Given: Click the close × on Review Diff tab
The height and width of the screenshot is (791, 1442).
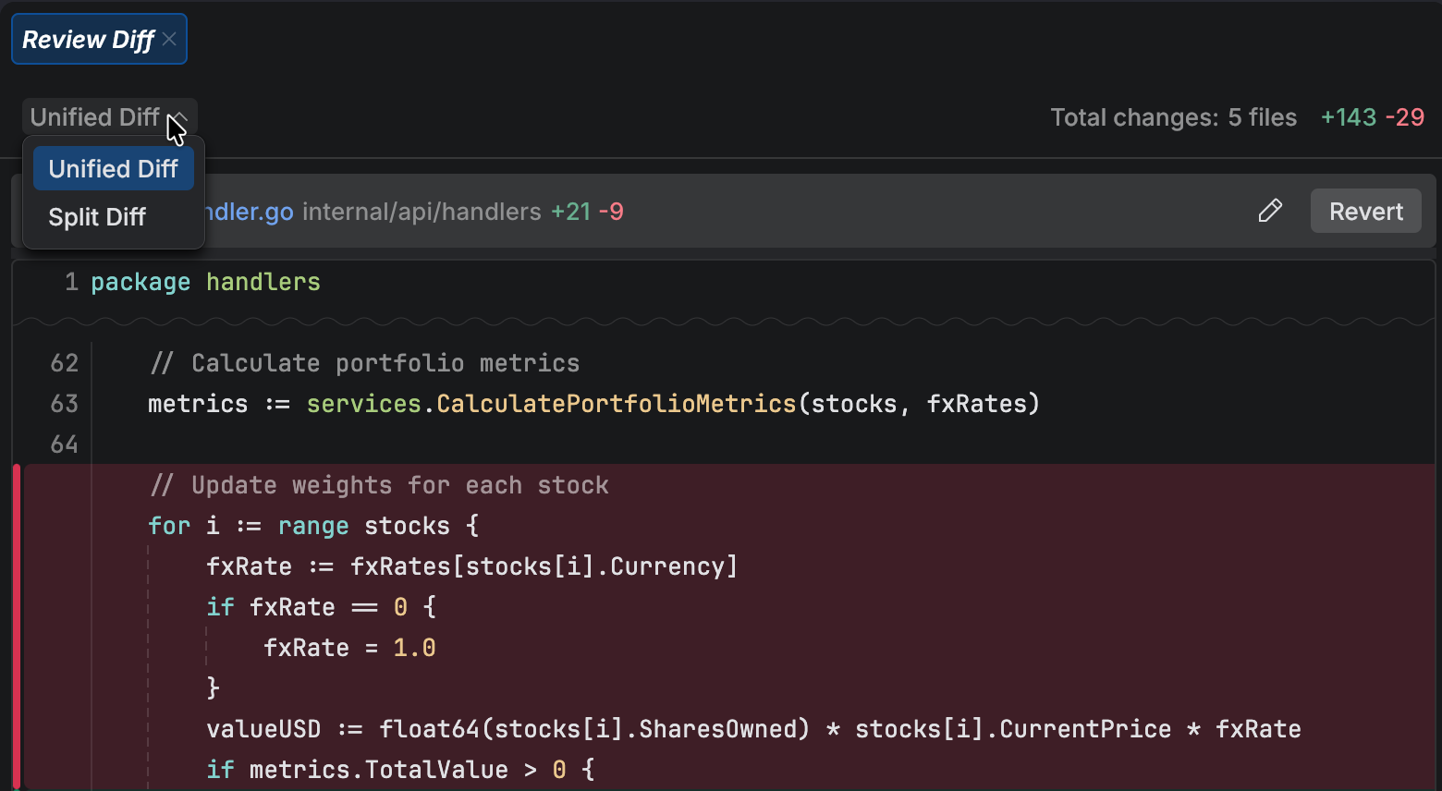Looking at the screenshot, I should [169, 39].
